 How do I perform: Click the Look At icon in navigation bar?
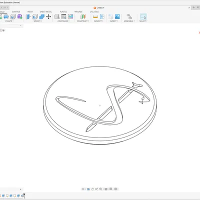click(x=88, y=189)
